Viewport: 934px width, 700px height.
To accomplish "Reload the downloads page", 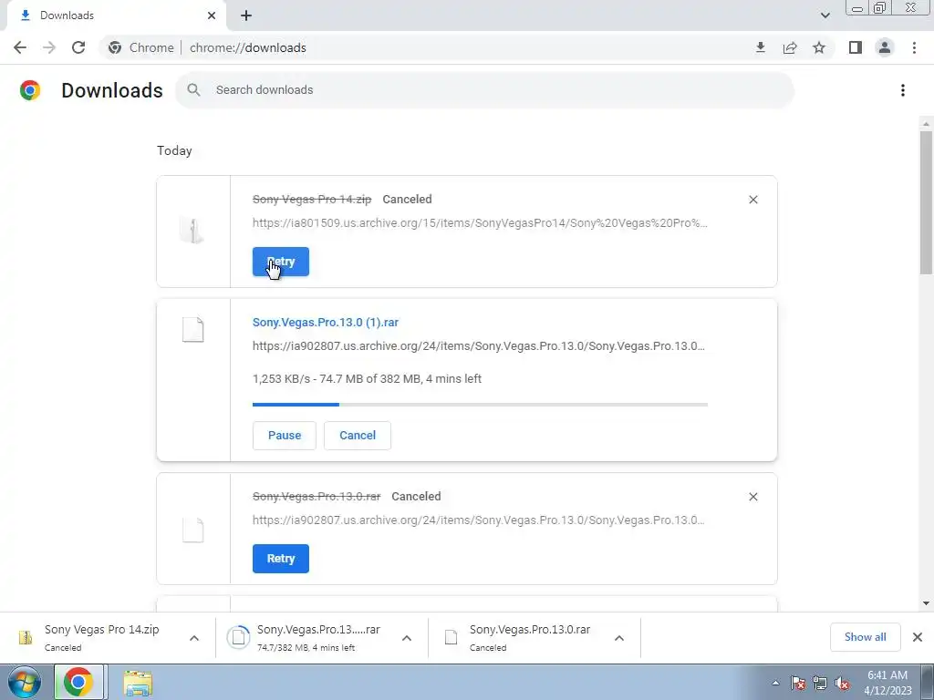I will pos(78,47).
